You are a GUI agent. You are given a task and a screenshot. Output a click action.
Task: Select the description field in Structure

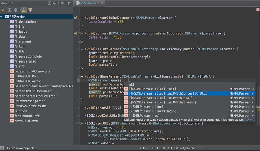[x=27, y=22]
